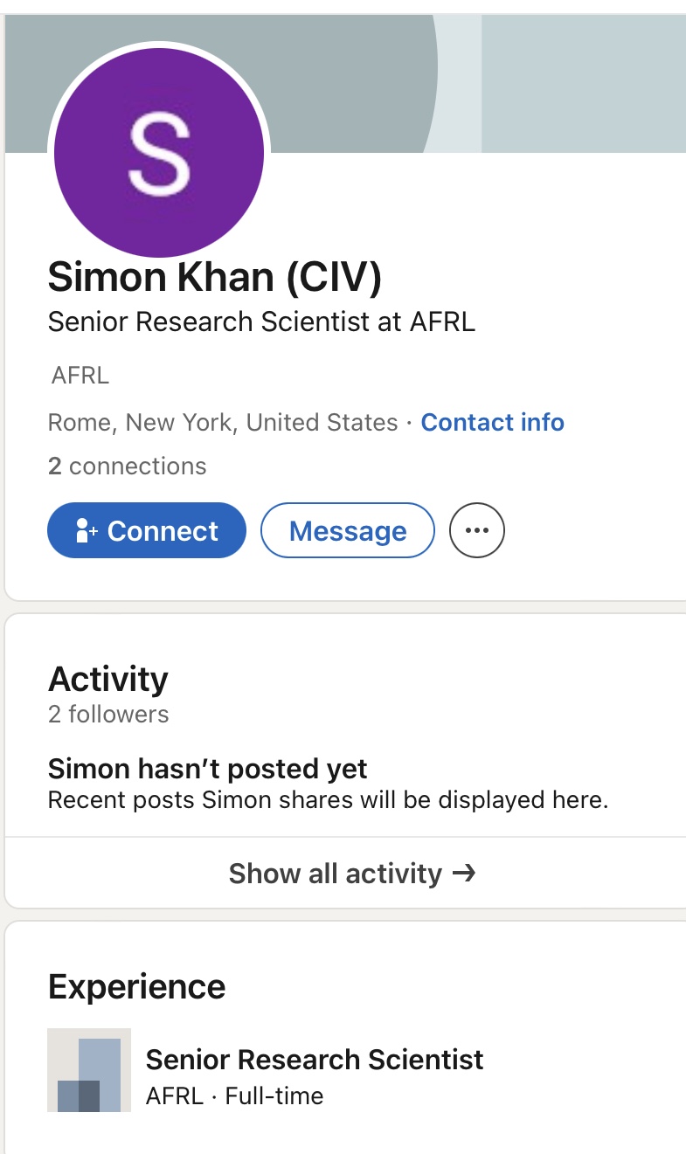Viewport: 686px width, 1154px height.
Task: Click the Connect button label
Action: click(x=163, y=531)
